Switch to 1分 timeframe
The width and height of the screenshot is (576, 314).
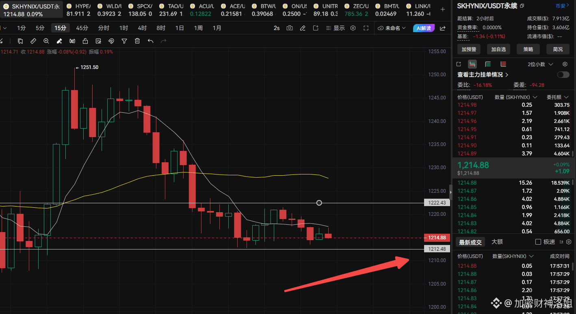22,28
